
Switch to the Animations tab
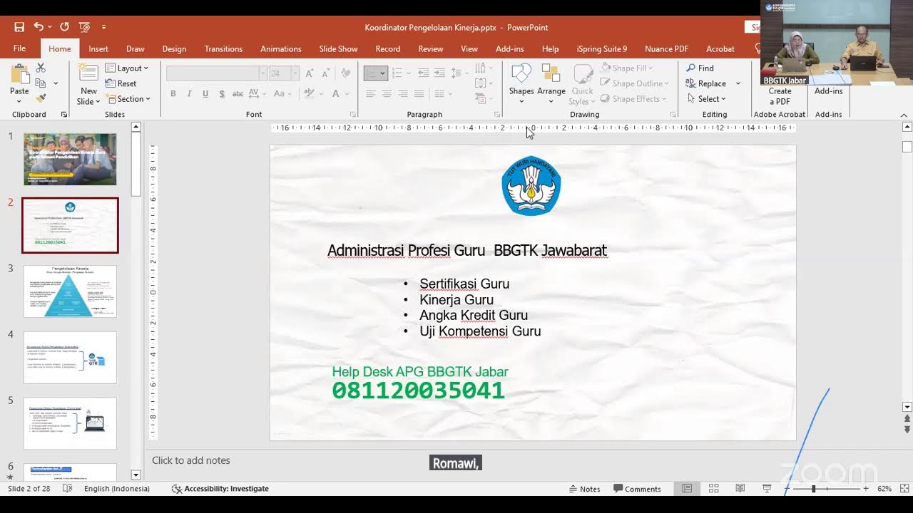tap(281, 48)
